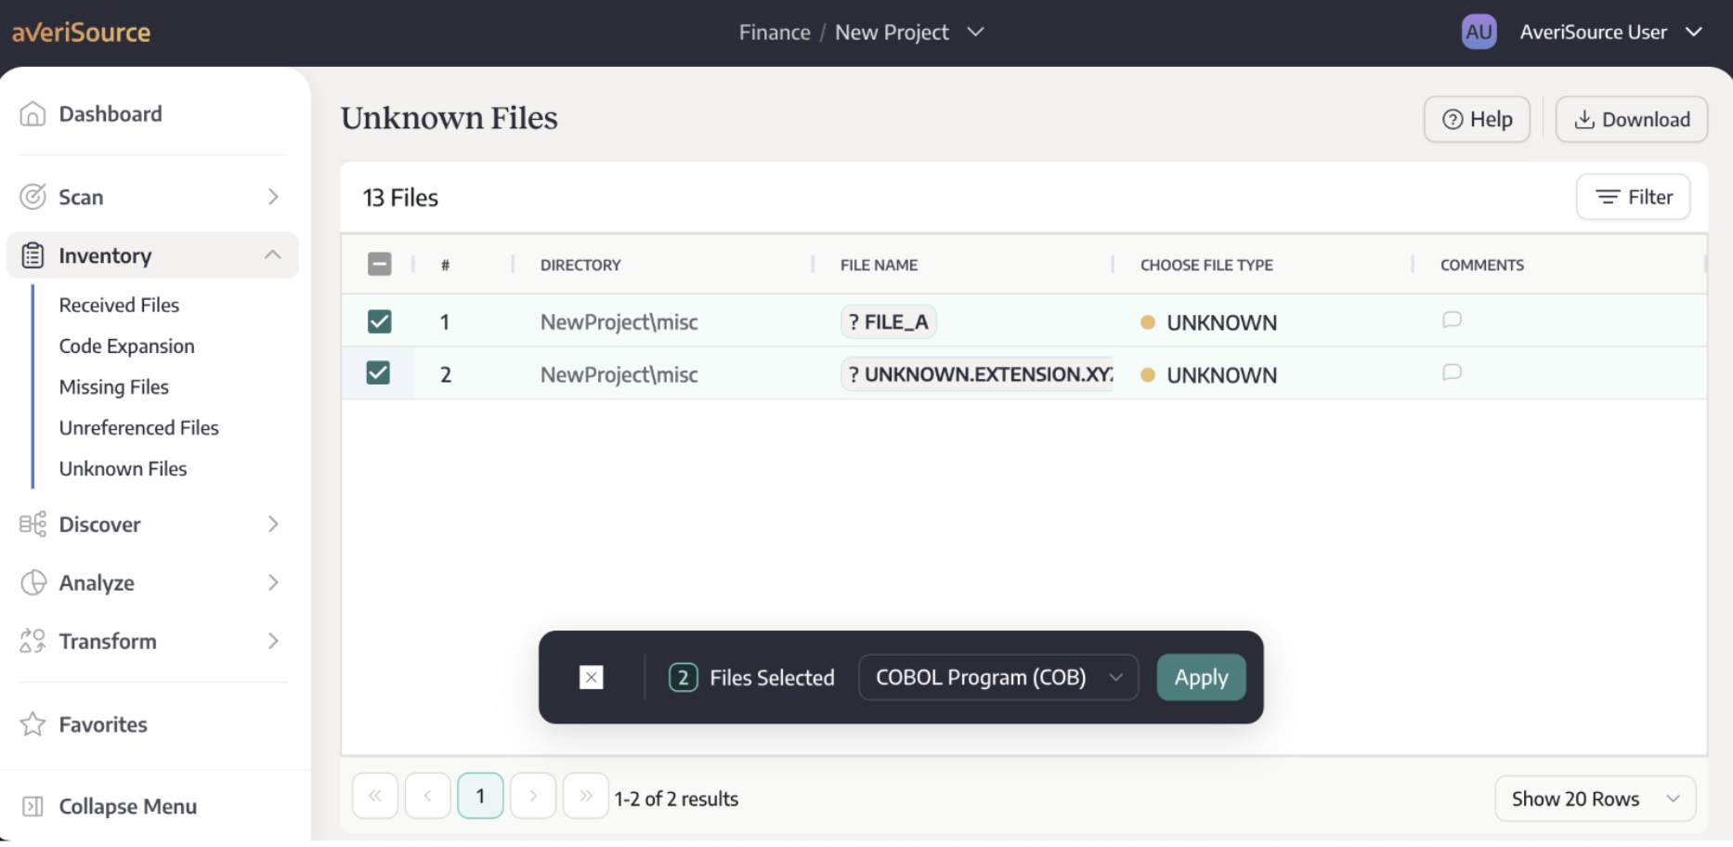Click the CHOOSE FILE TYPE column header
1733x847 pixels.
[1206, 265]
